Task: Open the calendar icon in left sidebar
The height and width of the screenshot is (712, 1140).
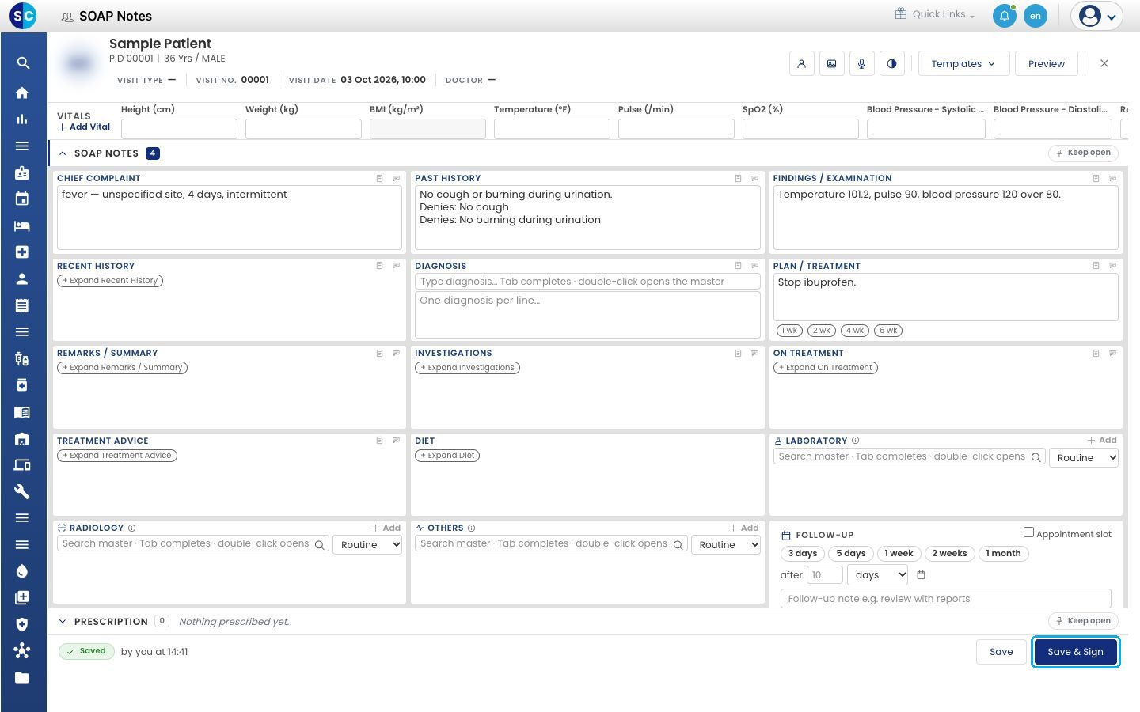Action: pos(22,199)
